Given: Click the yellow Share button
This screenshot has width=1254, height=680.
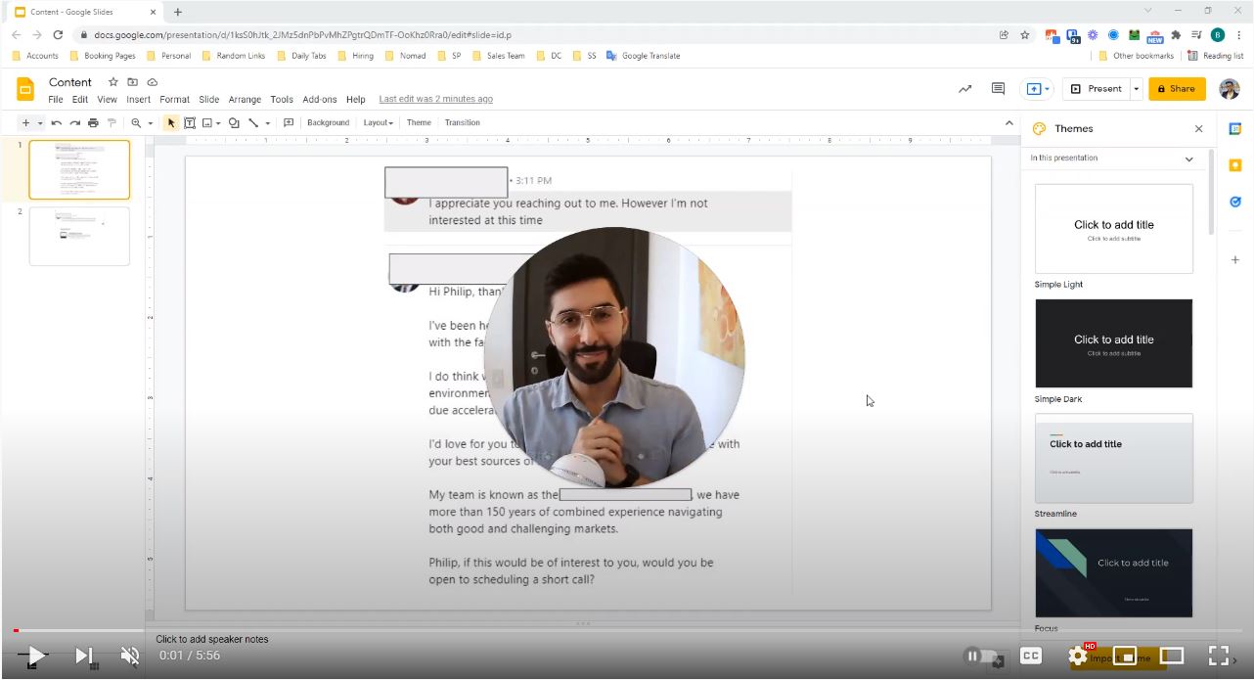Looking at the screenshot, I should click(x=1177, y=89).
